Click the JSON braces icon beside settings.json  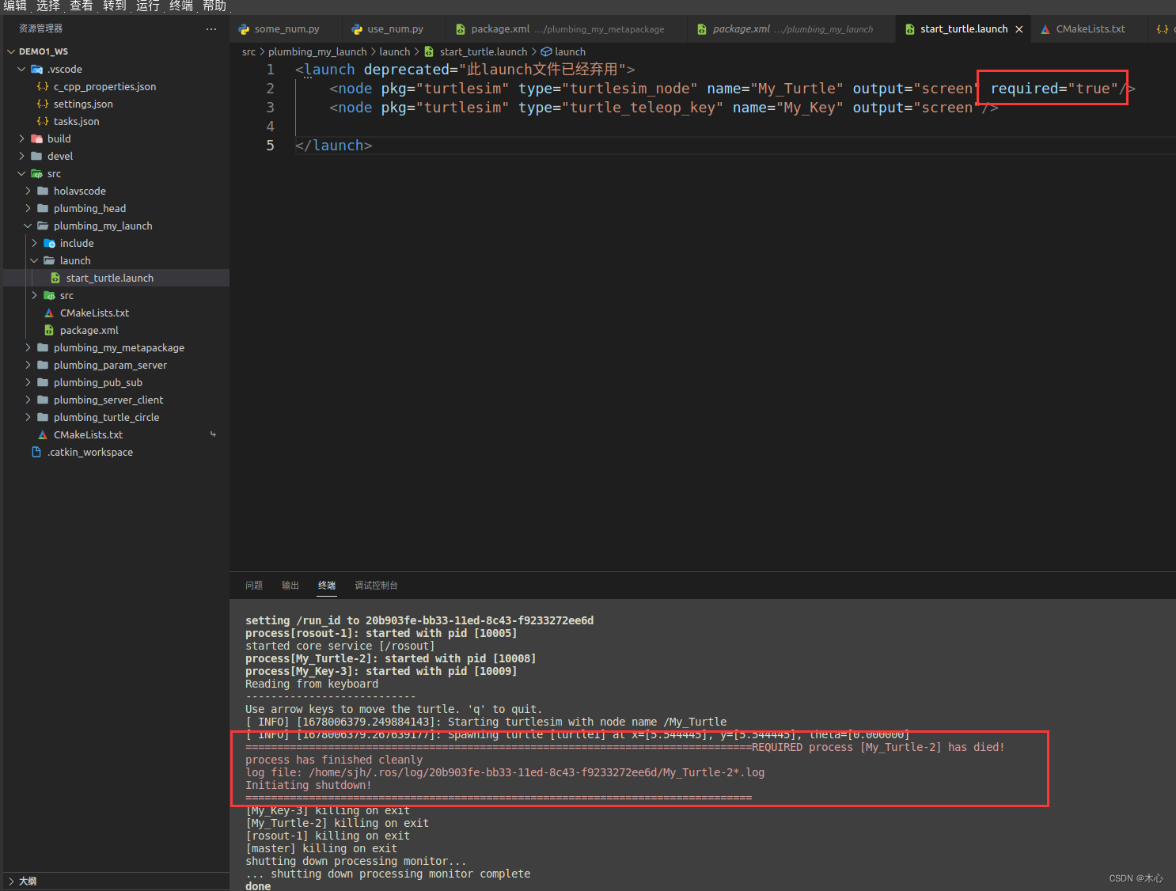(43, 104)
